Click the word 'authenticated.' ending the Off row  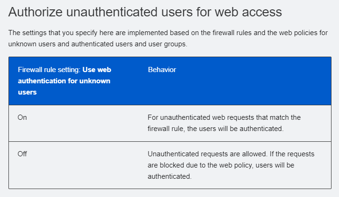coord(169,176)
